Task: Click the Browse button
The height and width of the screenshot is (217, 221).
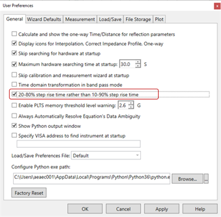Action: (187, 179)
